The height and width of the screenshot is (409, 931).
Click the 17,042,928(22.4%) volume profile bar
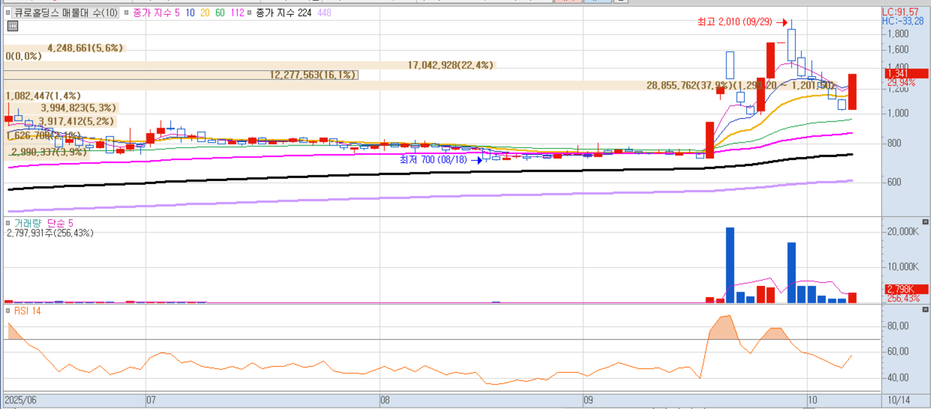tap(250, 65)
